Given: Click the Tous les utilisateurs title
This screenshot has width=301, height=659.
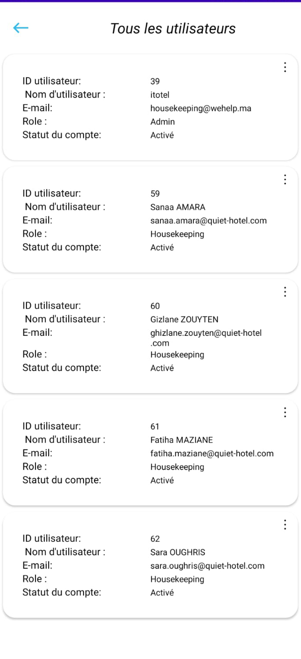Looking at the screenshot, I should click(173, 29).
